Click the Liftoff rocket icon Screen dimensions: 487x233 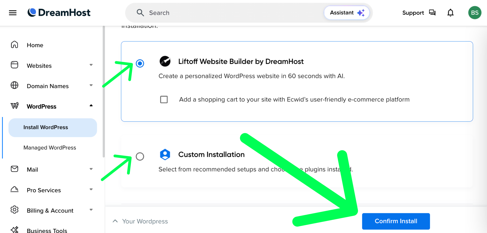click(165, 61)
